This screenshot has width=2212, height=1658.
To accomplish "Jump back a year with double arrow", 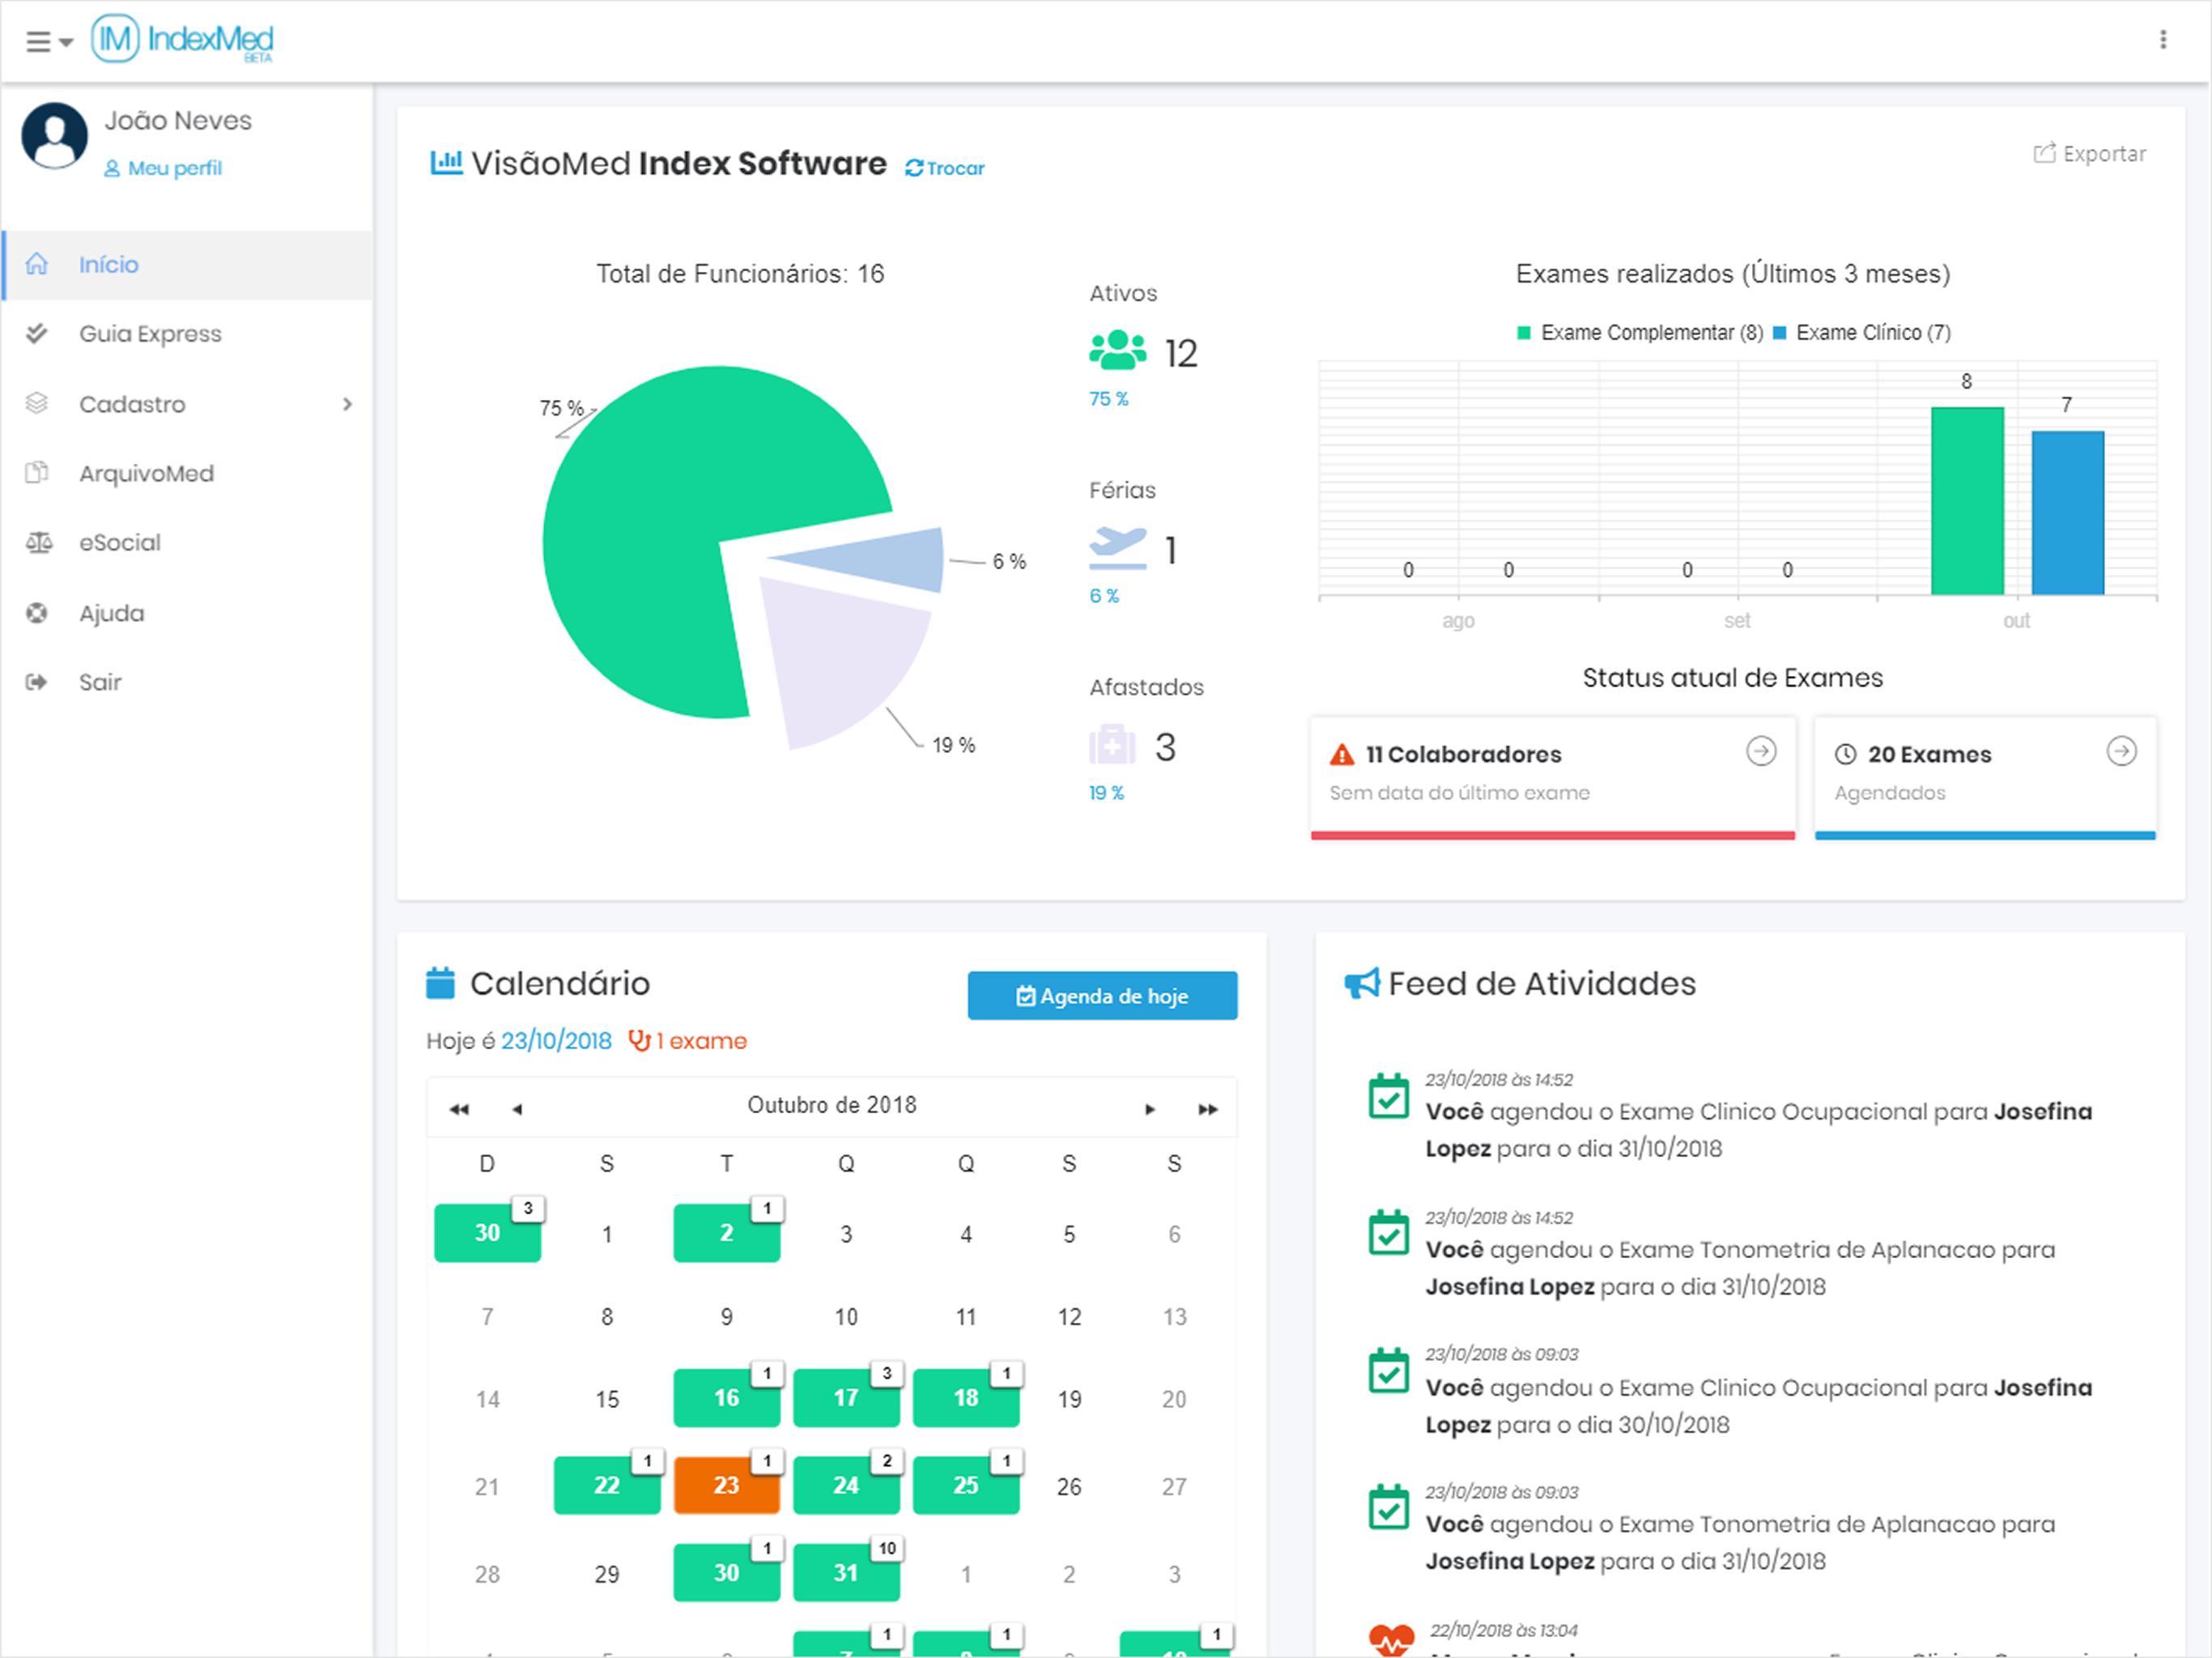I will coord(459,1109).
